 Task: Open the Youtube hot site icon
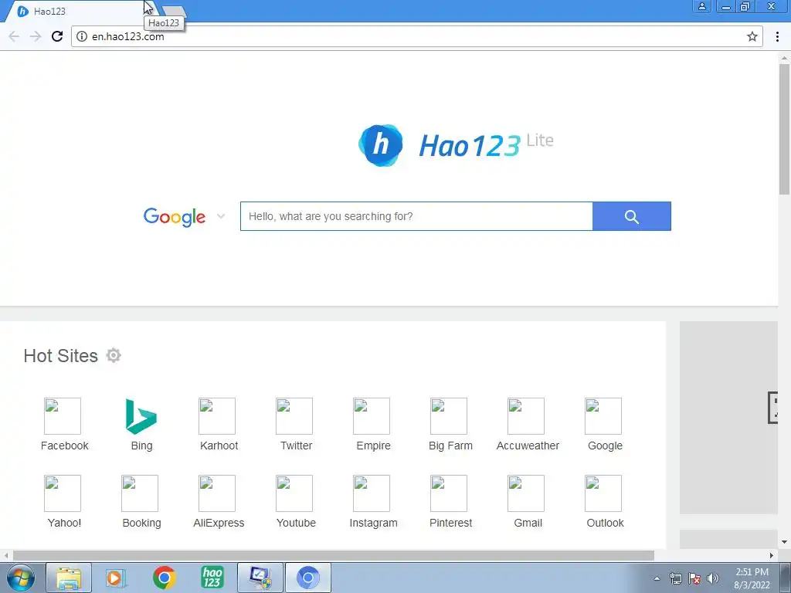click(x=294, y=493)
